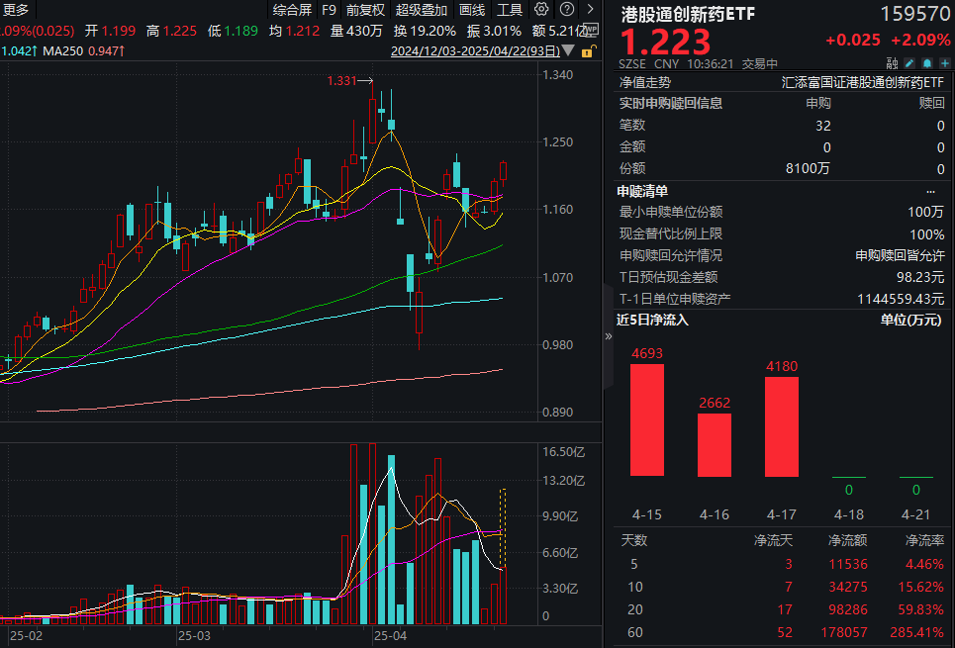Screen dimensions: 955x648
Task: Toggle the lock icon beside the date range
Action: point(588,50)
